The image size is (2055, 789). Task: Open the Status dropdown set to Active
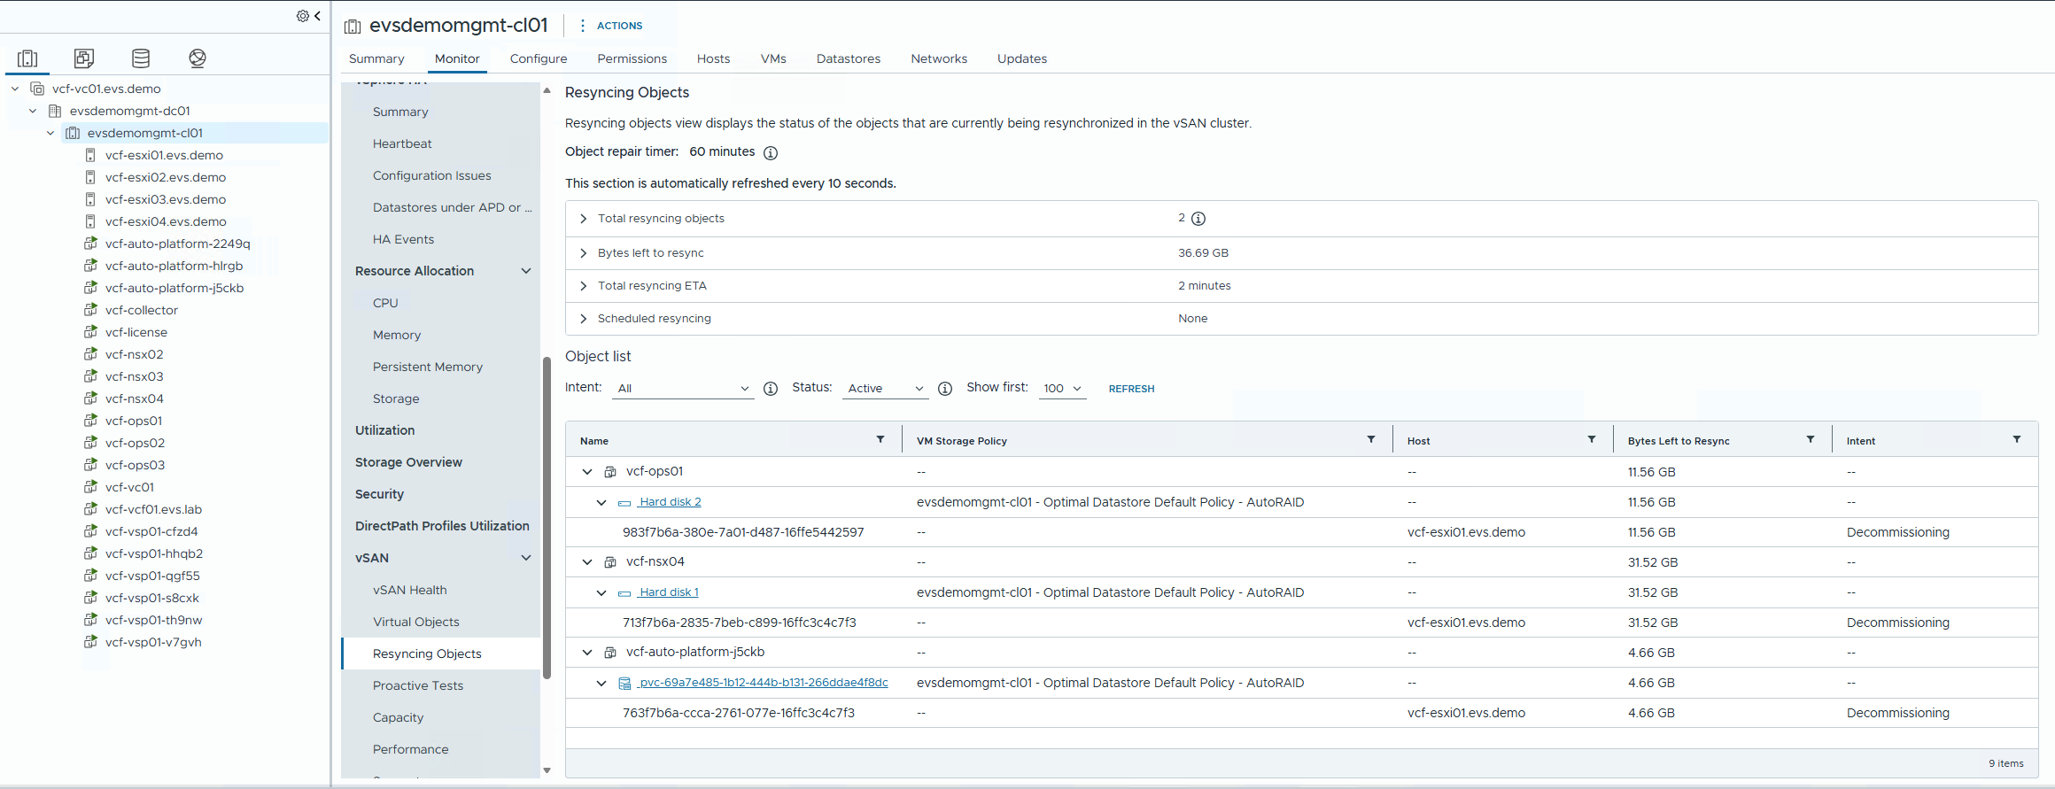click(x=885, y=389)
